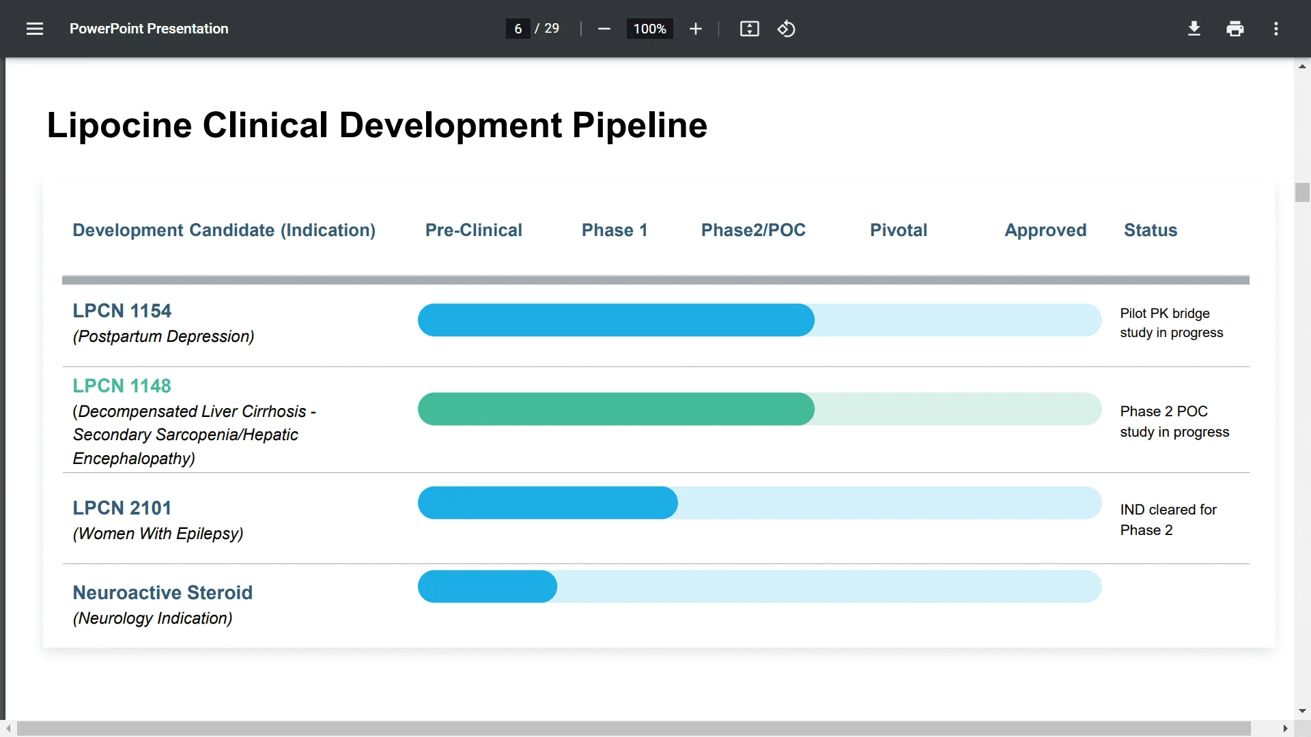Click the Decompensated Liver Cirrhosis indication text
This screenshot has width=1311, height=737.
tap(195, 435)
